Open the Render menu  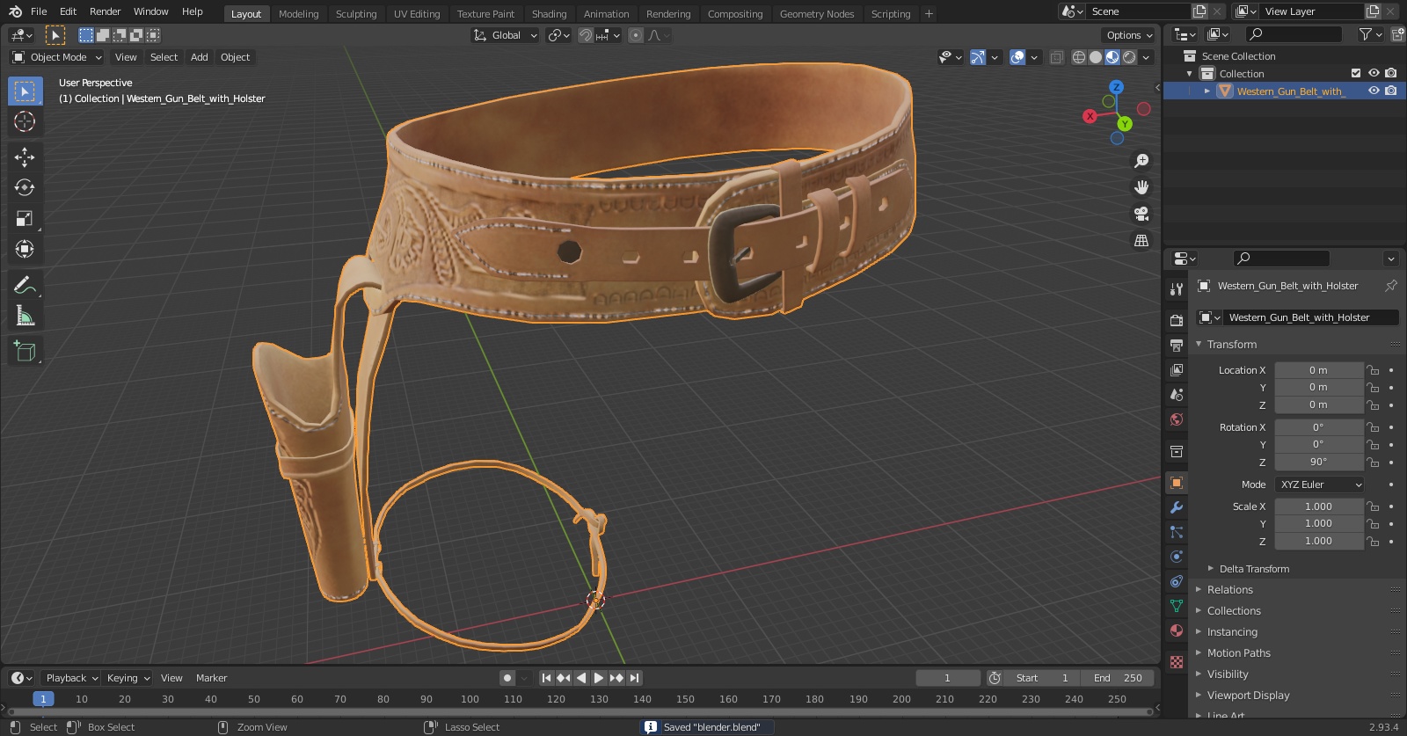105,11
